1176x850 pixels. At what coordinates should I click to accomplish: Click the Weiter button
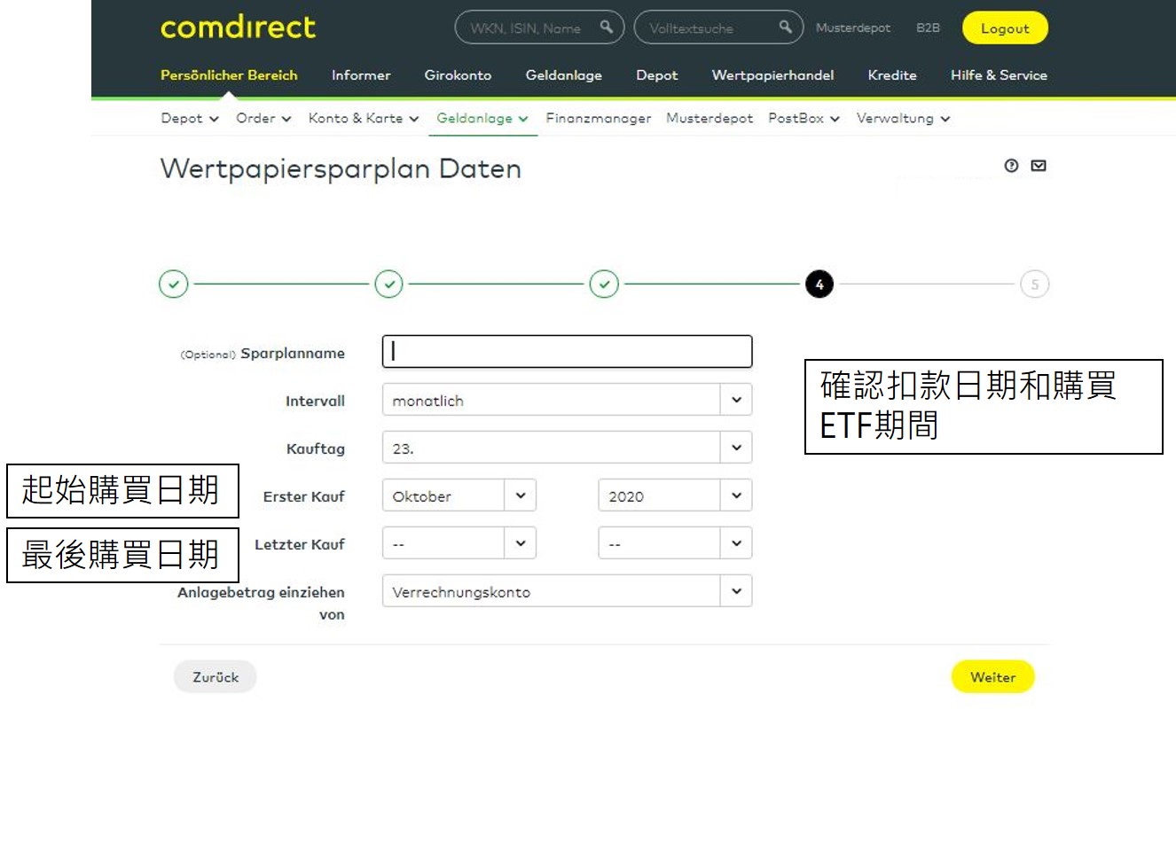point(992,677)
